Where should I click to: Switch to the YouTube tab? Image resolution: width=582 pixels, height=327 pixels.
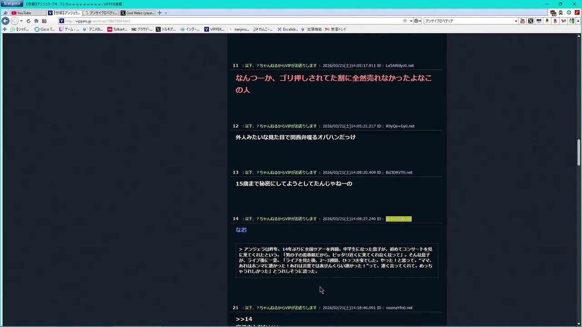pos(27,13)
